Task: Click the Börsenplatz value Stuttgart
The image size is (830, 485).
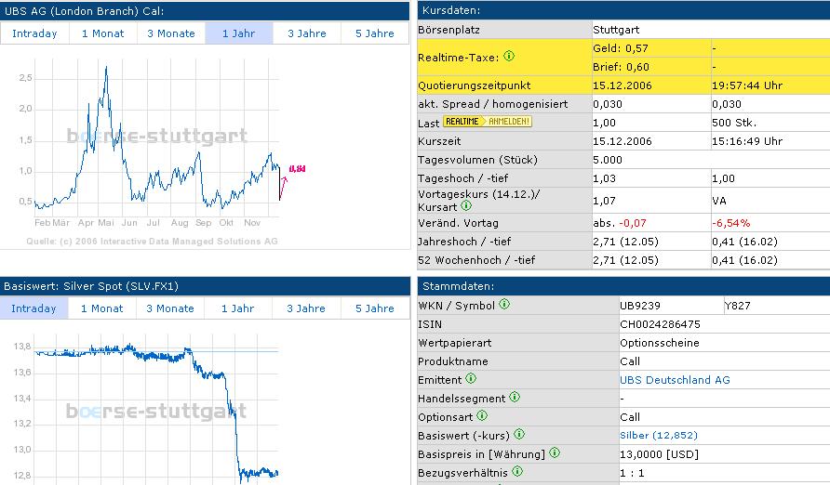Action: coord(616,30)
